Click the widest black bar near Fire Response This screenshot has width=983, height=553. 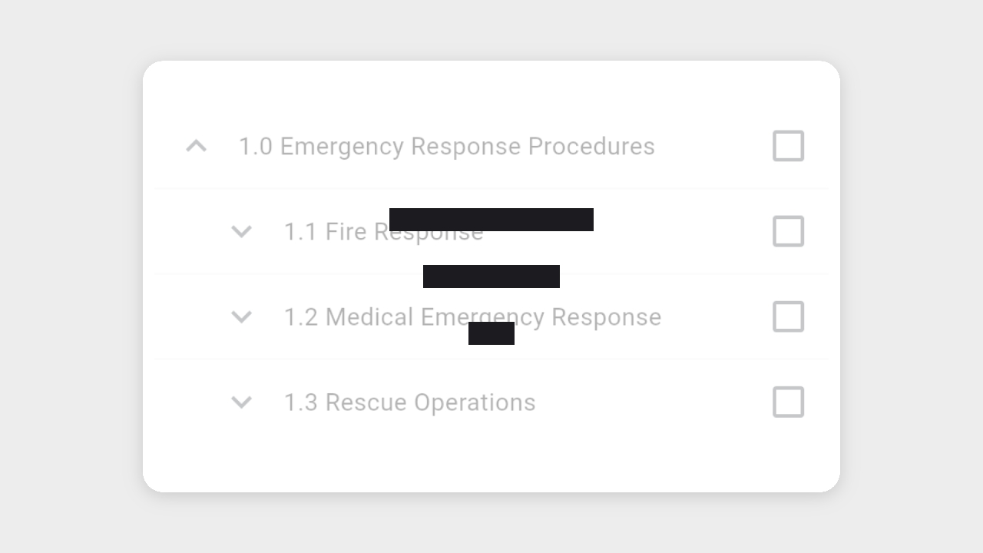[x=491, y=219]
